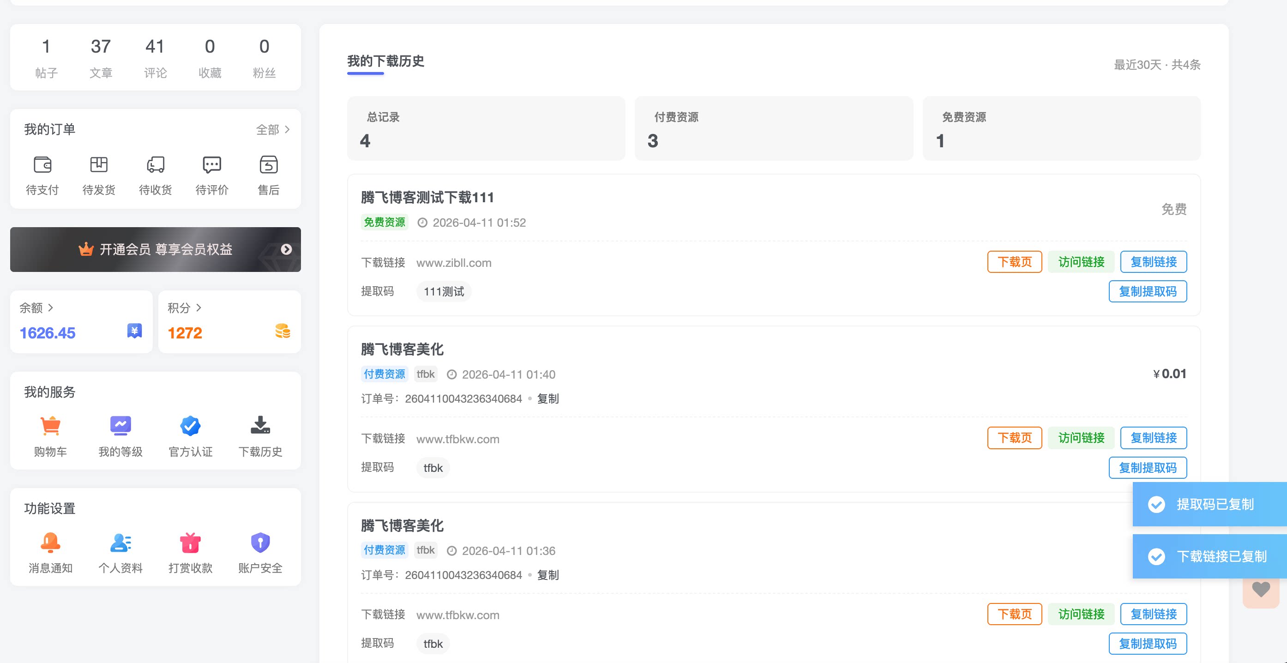
Task: Open the 待支付 pending payment icon
Action: pyautogui.click(x=43, y=165)
